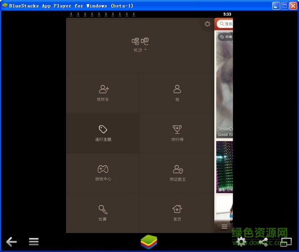299x252 pixels.
Task: Open the 比赛 microphone contest tile
Action: click(103, 213)
